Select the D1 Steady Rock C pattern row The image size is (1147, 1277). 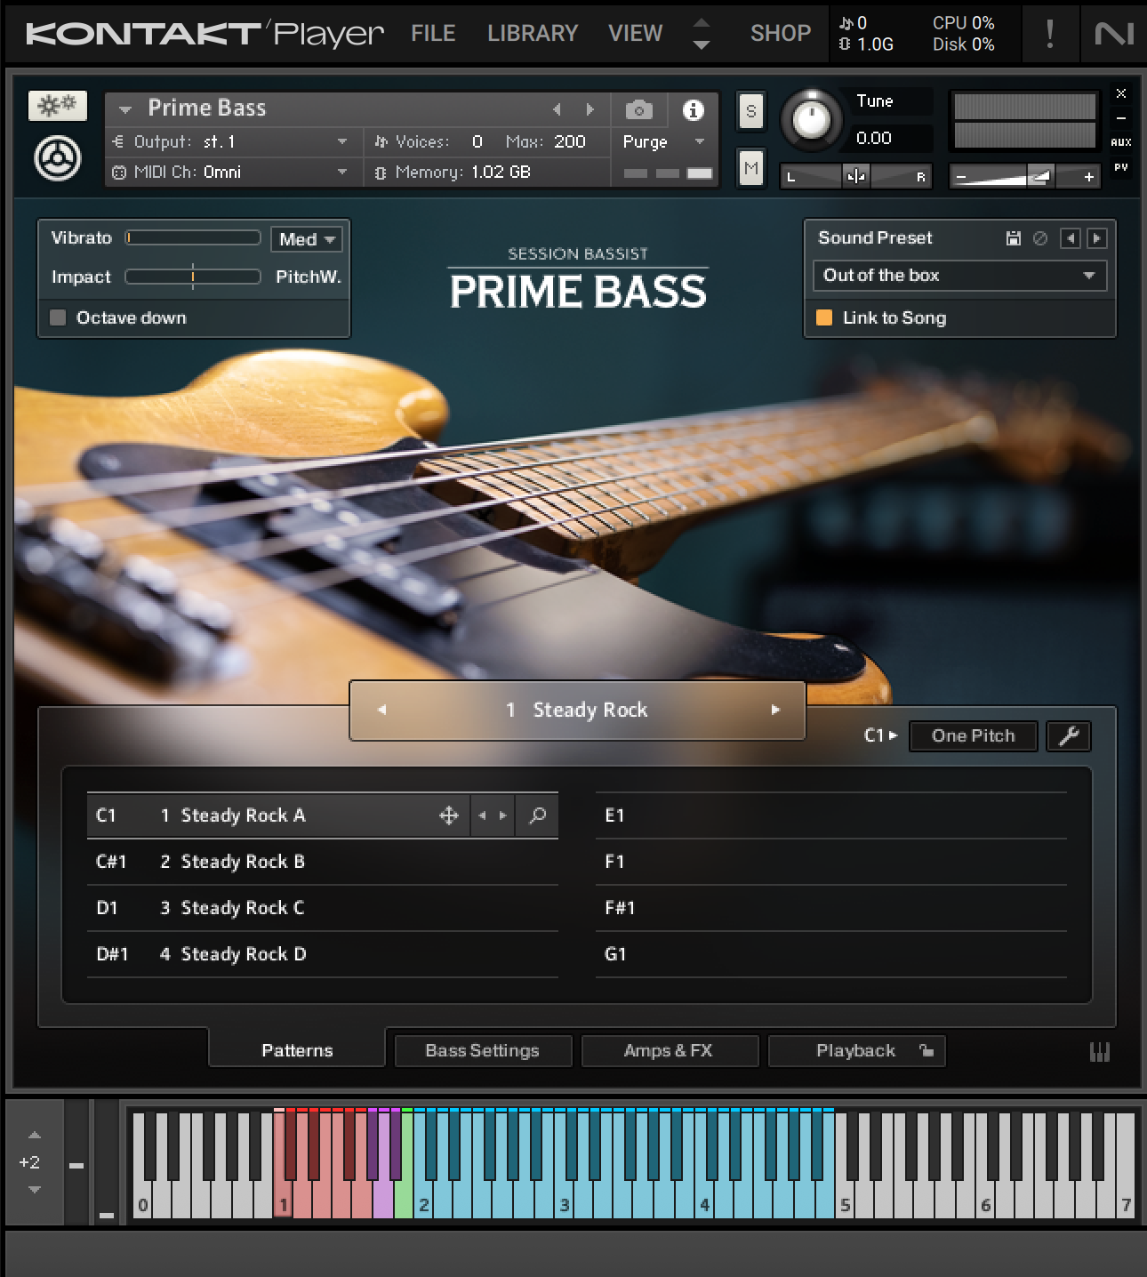(322, 908)
